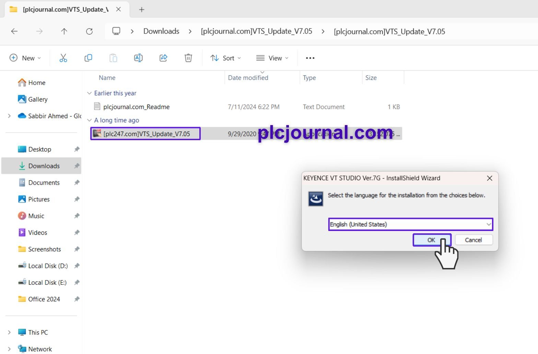Click the Delete trash icon
538x354 pixels.
188,58
